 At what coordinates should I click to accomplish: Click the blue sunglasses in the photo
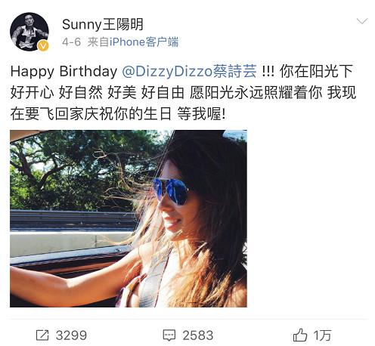pos(172,190)
